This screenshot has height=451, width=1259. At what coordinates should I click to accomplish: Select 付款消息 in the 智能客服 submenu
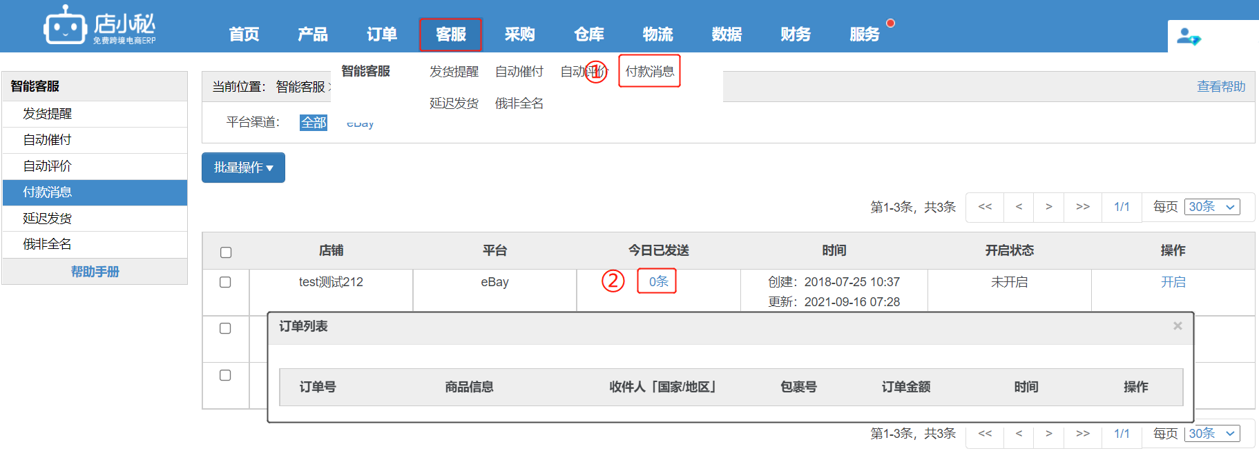[x=649, y=71]
